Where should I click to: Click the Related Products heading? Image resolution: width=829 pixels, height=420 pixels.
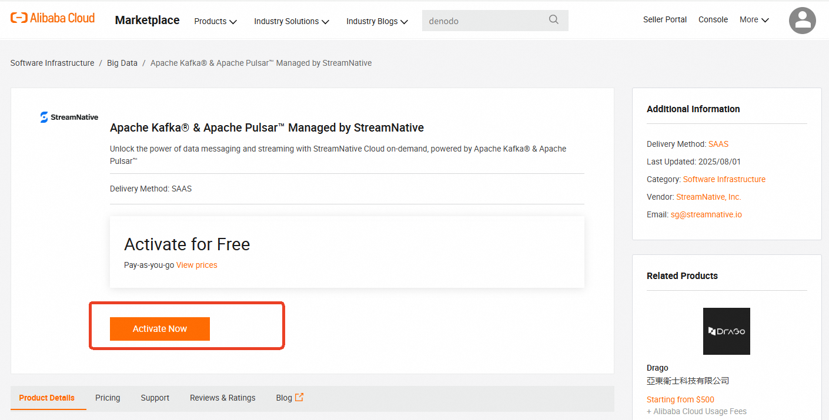pyautogui.click(x=682, y=275)
